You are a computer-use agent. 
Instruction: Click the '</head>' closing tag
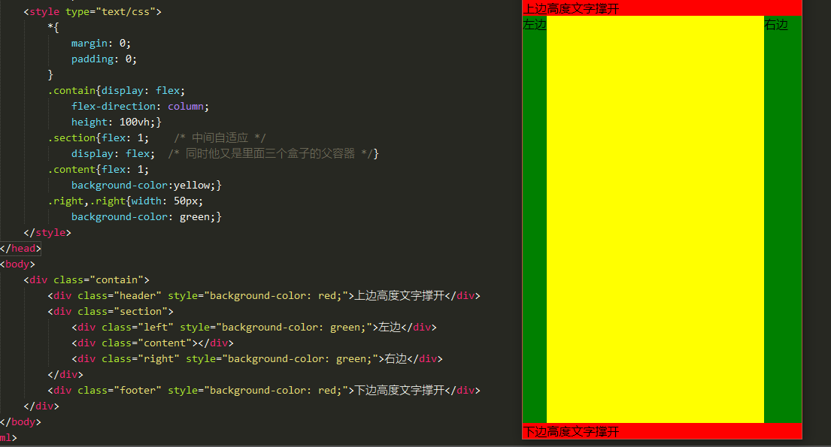coord(20,249)
